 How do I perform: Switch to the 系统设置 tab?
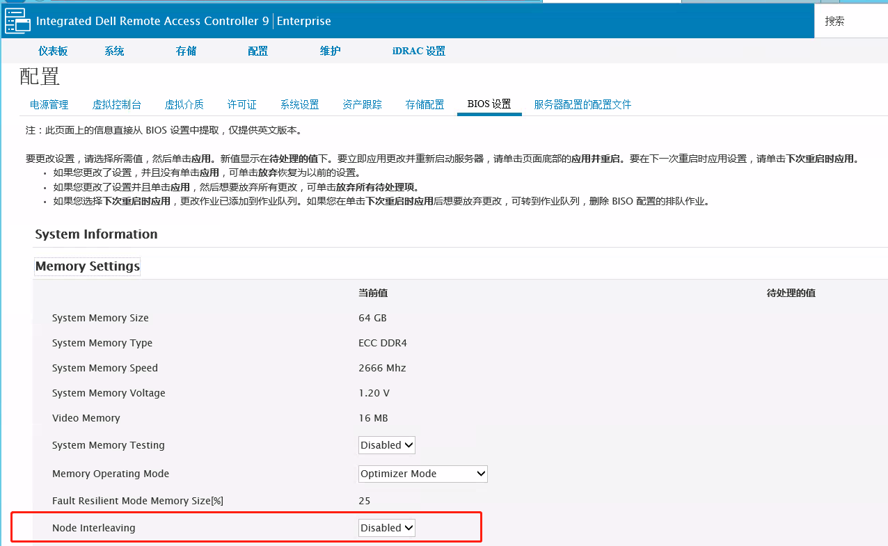click(299, 104)
